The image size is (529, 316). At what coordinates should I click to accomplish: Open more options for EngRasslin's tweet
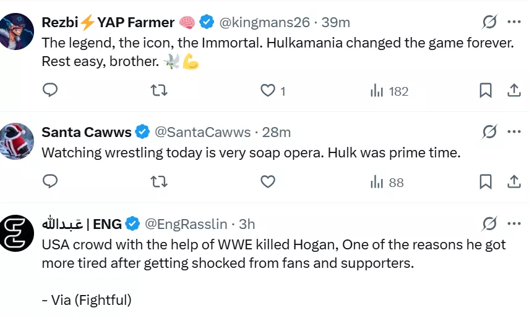click(x=514, y=223)
